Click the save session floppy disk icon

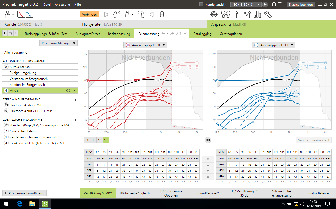click(280, 4)
